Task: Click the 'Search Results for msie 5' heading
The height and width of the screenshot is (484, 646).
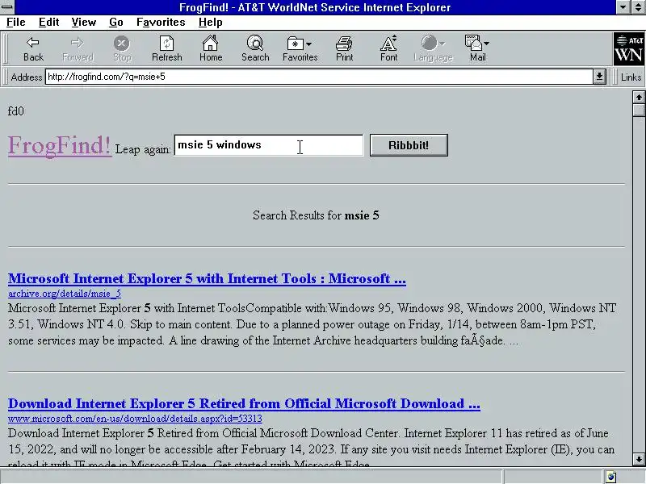Action: [316, 215]
